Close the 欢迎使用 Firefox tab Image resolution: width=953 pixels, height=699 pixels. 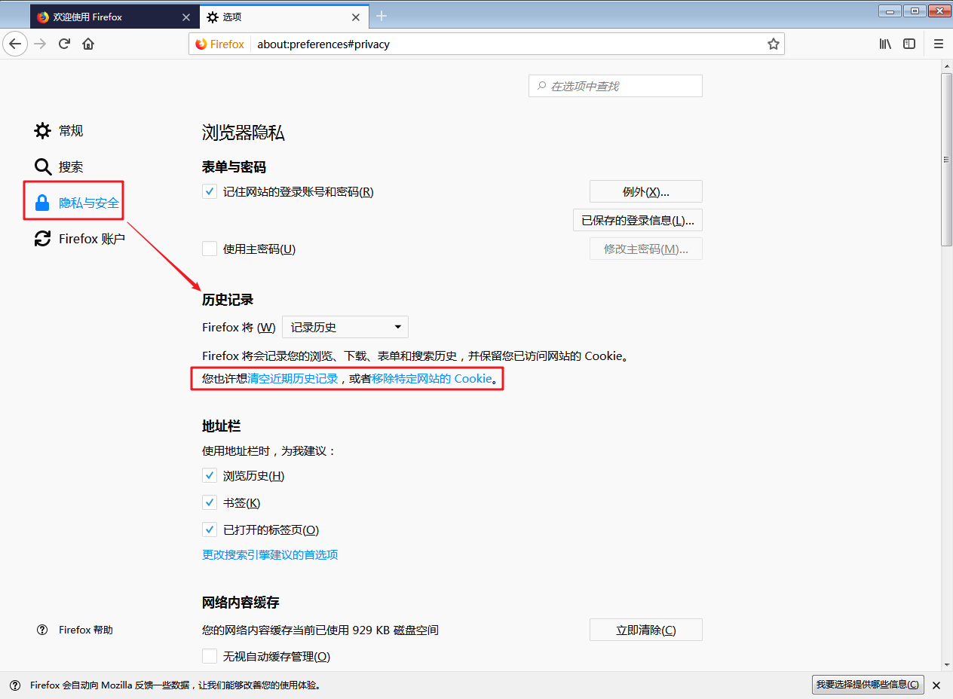point(186,17)
